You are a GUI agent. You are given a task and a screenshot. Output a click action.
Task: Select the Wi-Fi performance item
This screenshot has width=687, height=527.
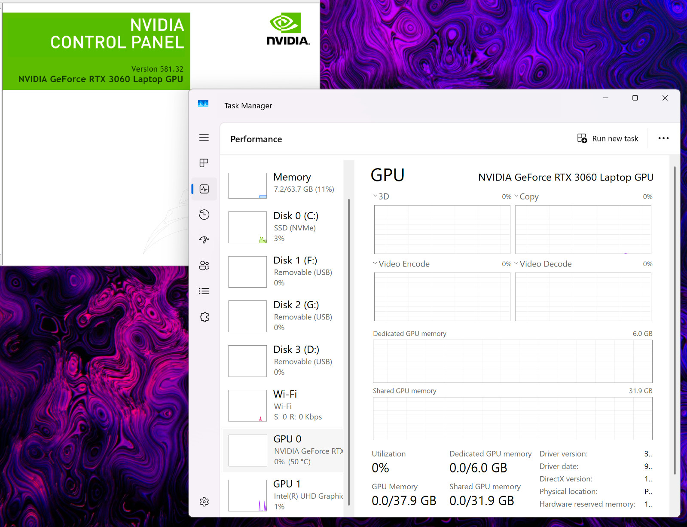(283, 406)
